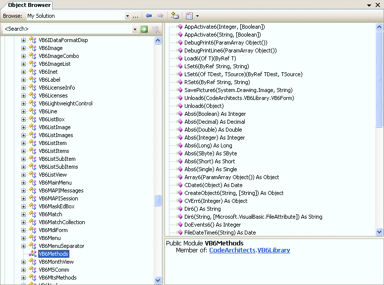Select the FileDateTime6(String) As Date member
384x285 pixels.
pyautogui.click(x=220, y=233)
